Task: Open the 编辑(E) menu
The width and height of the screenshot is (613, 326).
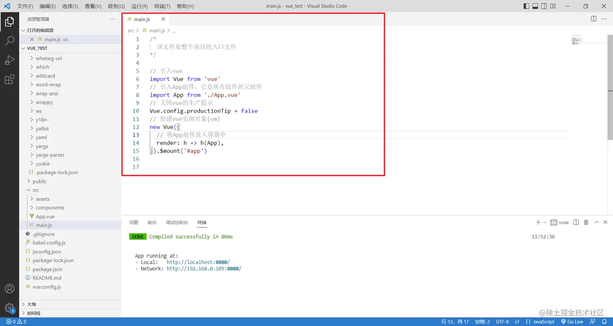Action: tap(48, 6)
